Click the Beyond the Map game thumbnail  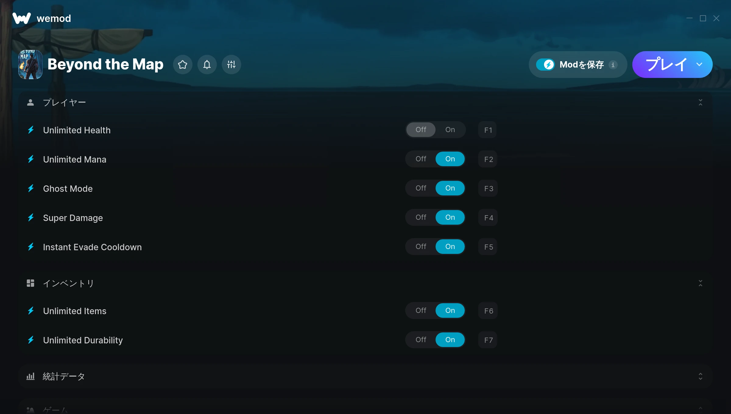click(30, 65)
